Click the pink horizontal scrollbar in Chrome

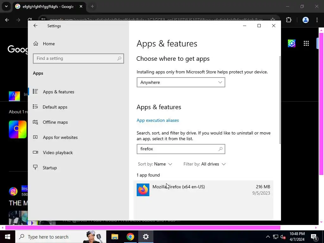(x=143, y=228)
